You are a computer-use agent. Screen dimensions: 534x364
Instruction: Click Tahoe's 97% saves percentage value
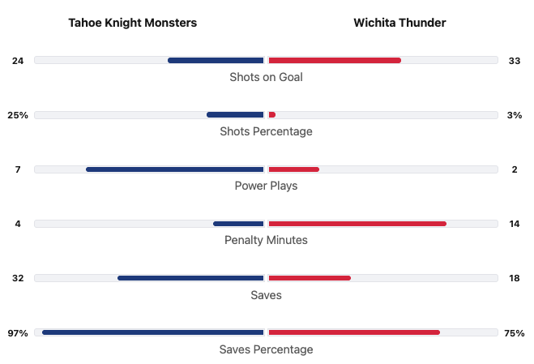tap(18, 333)
